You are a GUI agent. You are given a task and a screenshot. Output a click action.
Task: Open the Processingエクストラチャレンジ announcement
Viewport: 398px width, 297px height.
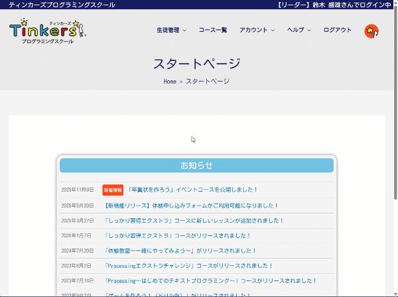(189, 266)
